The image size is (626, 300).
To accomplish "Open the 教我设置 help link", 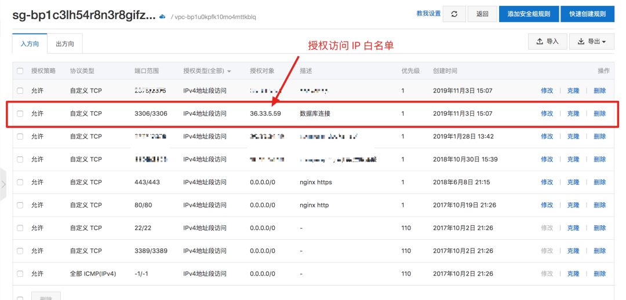I will pyautogui.click(x=428, y=14).
